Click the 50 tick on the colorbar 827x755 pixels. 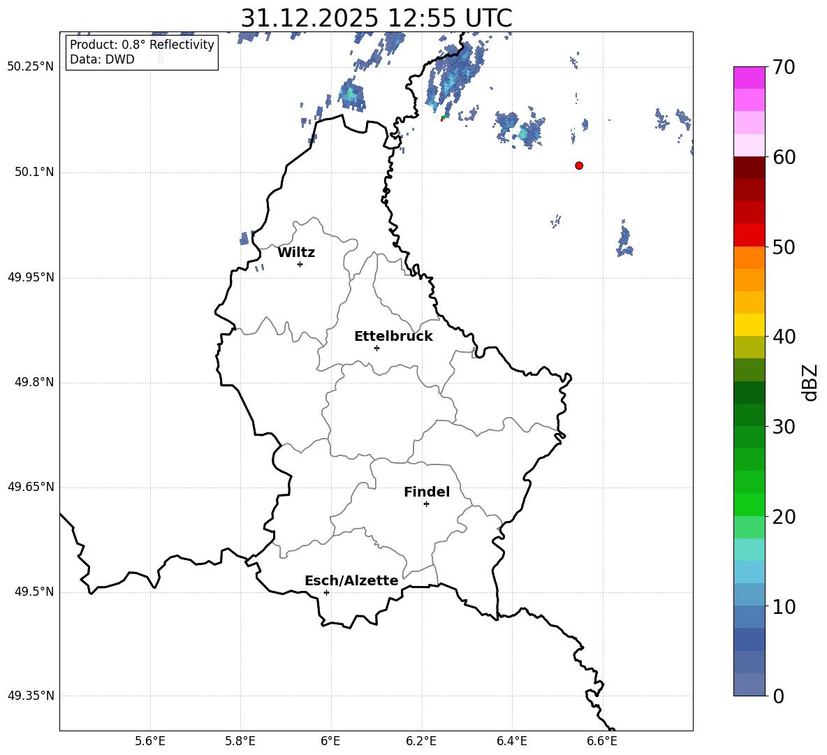(784, 247)
